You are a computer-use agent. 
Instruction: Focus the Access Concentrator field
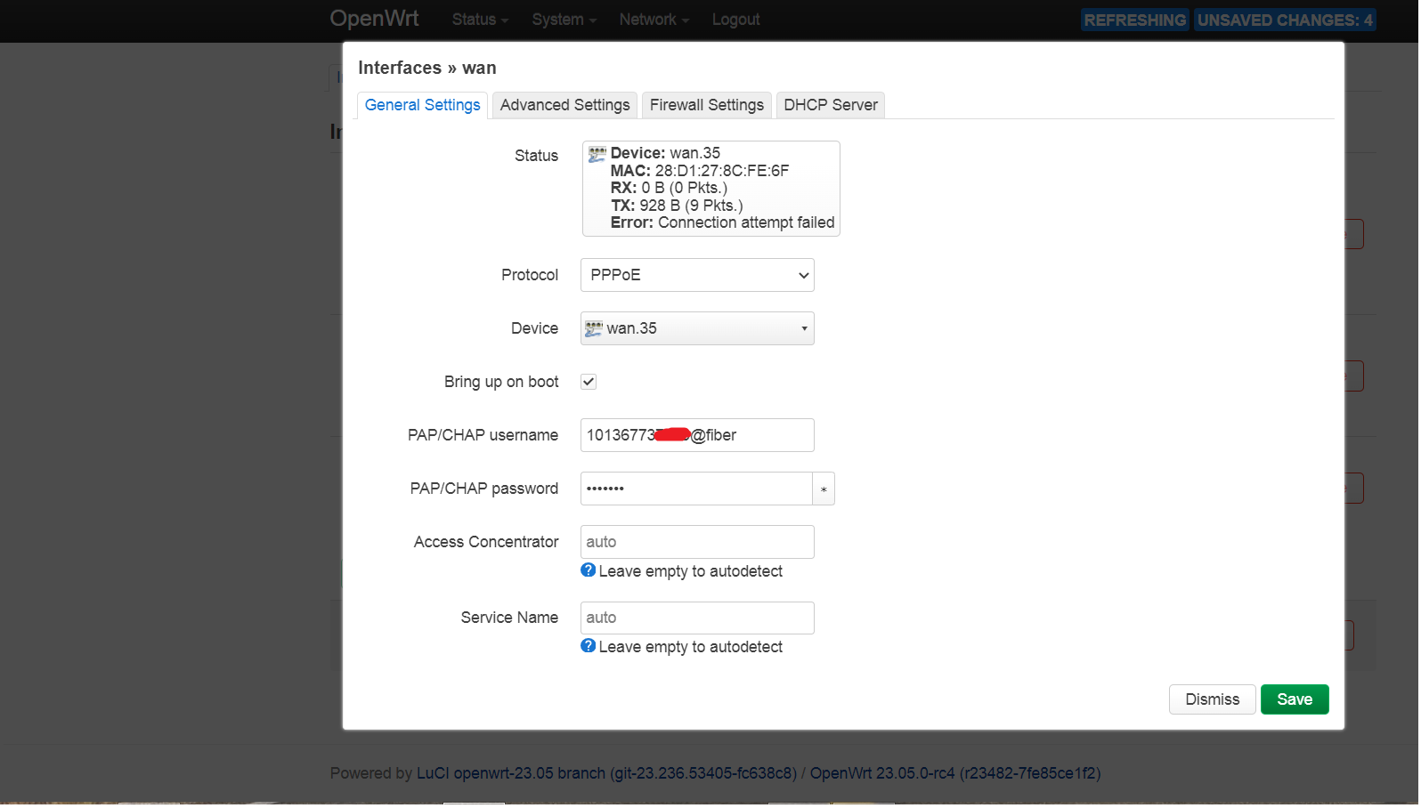tap(698, 543)
